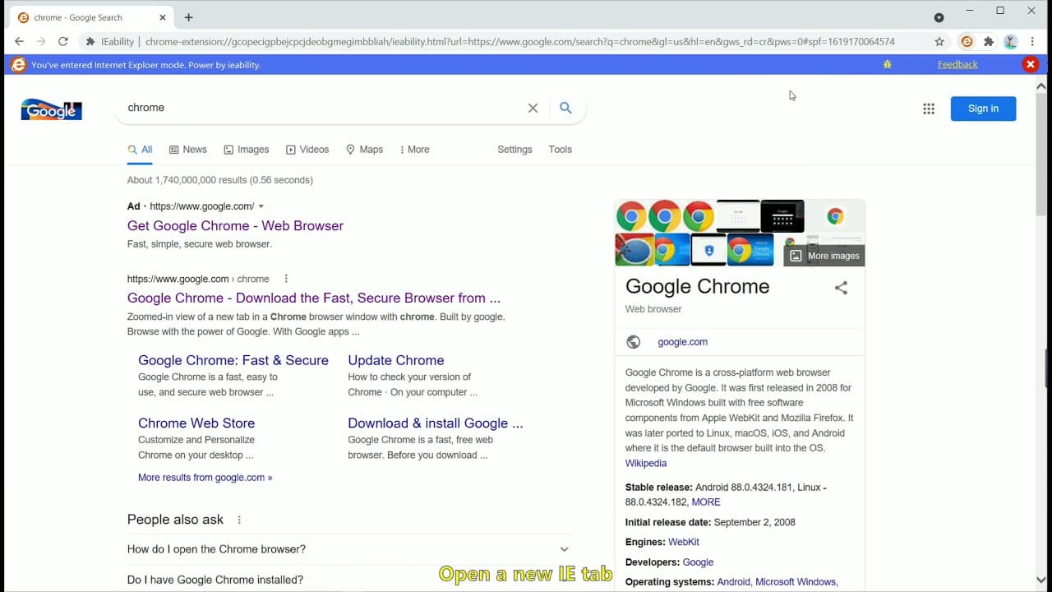
Task: Close the Internet Explorer mode banner
Action: (x=1031, y=64)
